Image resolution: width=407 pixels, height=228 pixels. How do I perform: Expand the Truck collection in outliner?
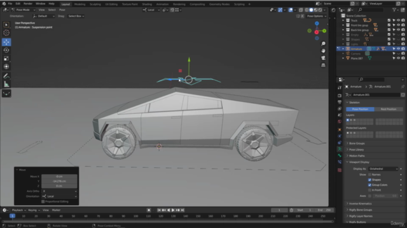pos(343,20)
